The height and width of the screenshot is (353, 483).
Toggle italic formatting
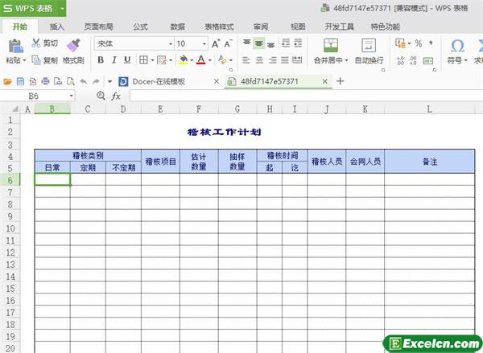[114, 60]
